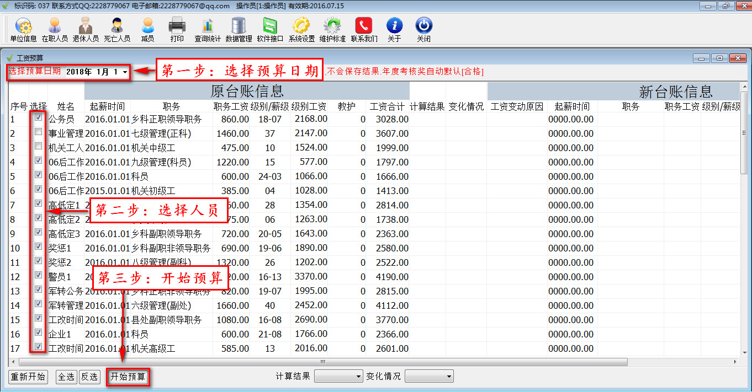
Task: Click the 在职人员 active staff icon
Action: pos(55,26)
